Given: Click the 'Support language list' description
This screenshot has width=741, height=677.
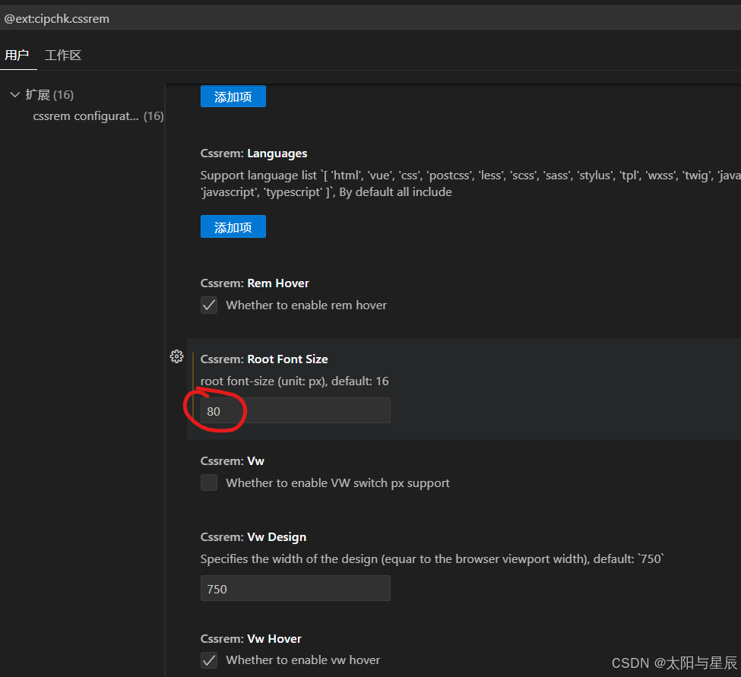Looking at the screenshot, I should click(470, 184).
